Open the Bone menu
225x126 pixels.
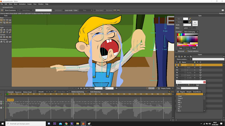click(x=16, y=4)
